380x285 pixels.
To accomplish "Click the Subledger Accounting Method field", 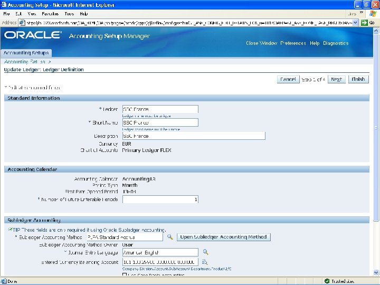I will (x=125, y=237).
